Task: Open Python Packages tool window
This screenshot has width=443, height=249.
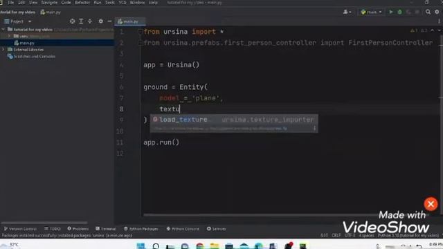Action: (x=141, y=229)
